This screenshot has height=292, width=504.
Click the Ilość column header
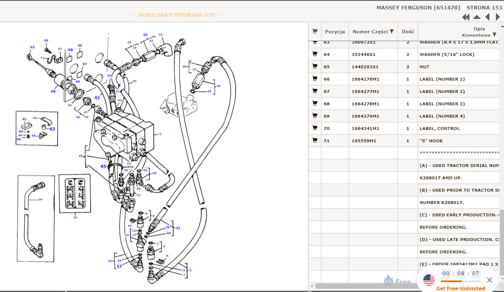(408, 32)
